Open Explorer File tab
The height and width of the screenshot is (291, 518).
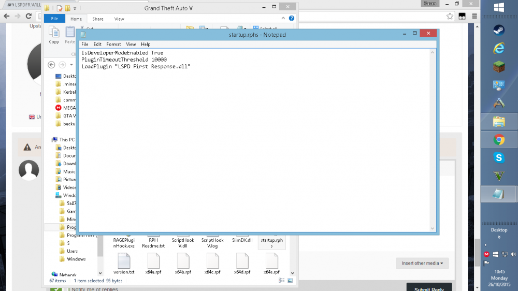pos(54,19)
